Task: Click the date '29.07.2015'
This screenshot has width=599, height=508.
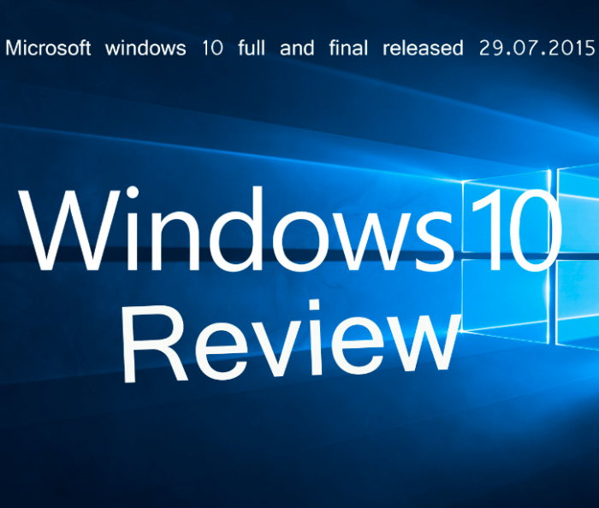Action: (x=537, y=48)
